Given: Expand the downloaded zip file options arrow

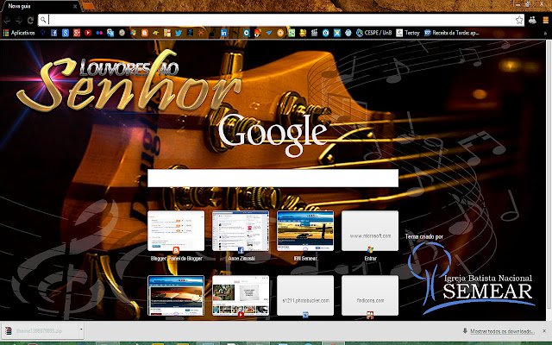Looking at the screenshot, I should click(81, 329).
